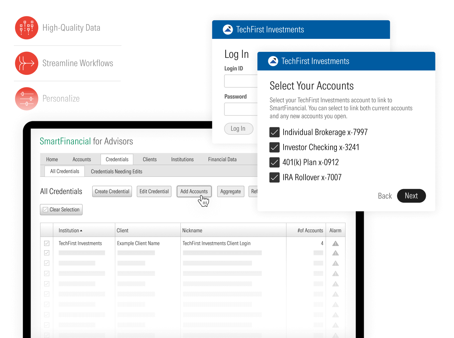
Task: Uncheck Individual Brokerage x-7997 account
Action: point(274,132)
